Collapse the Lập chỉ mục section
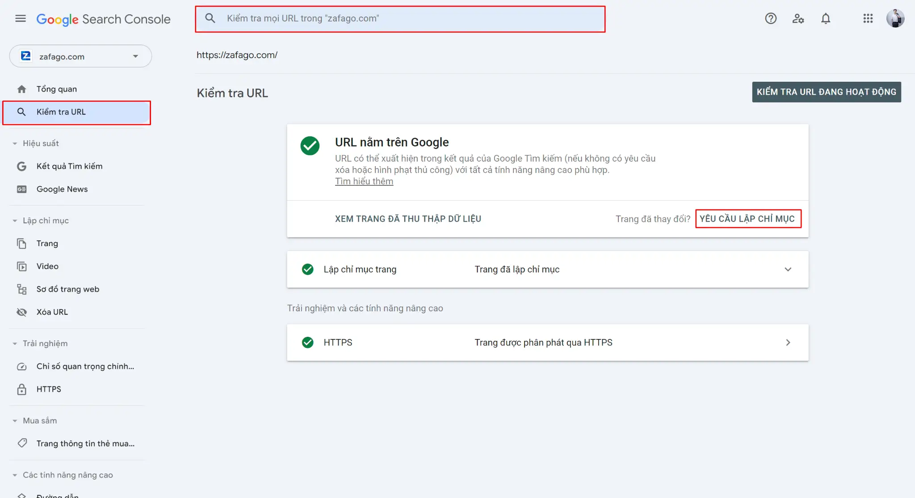Image resolution: width=915 pixels, height=498 pixels. (15, 221)
